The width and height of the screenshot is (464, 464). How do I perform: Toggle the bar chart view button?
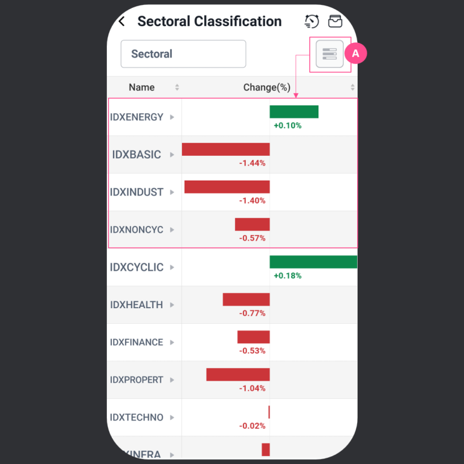pos(329,54)
